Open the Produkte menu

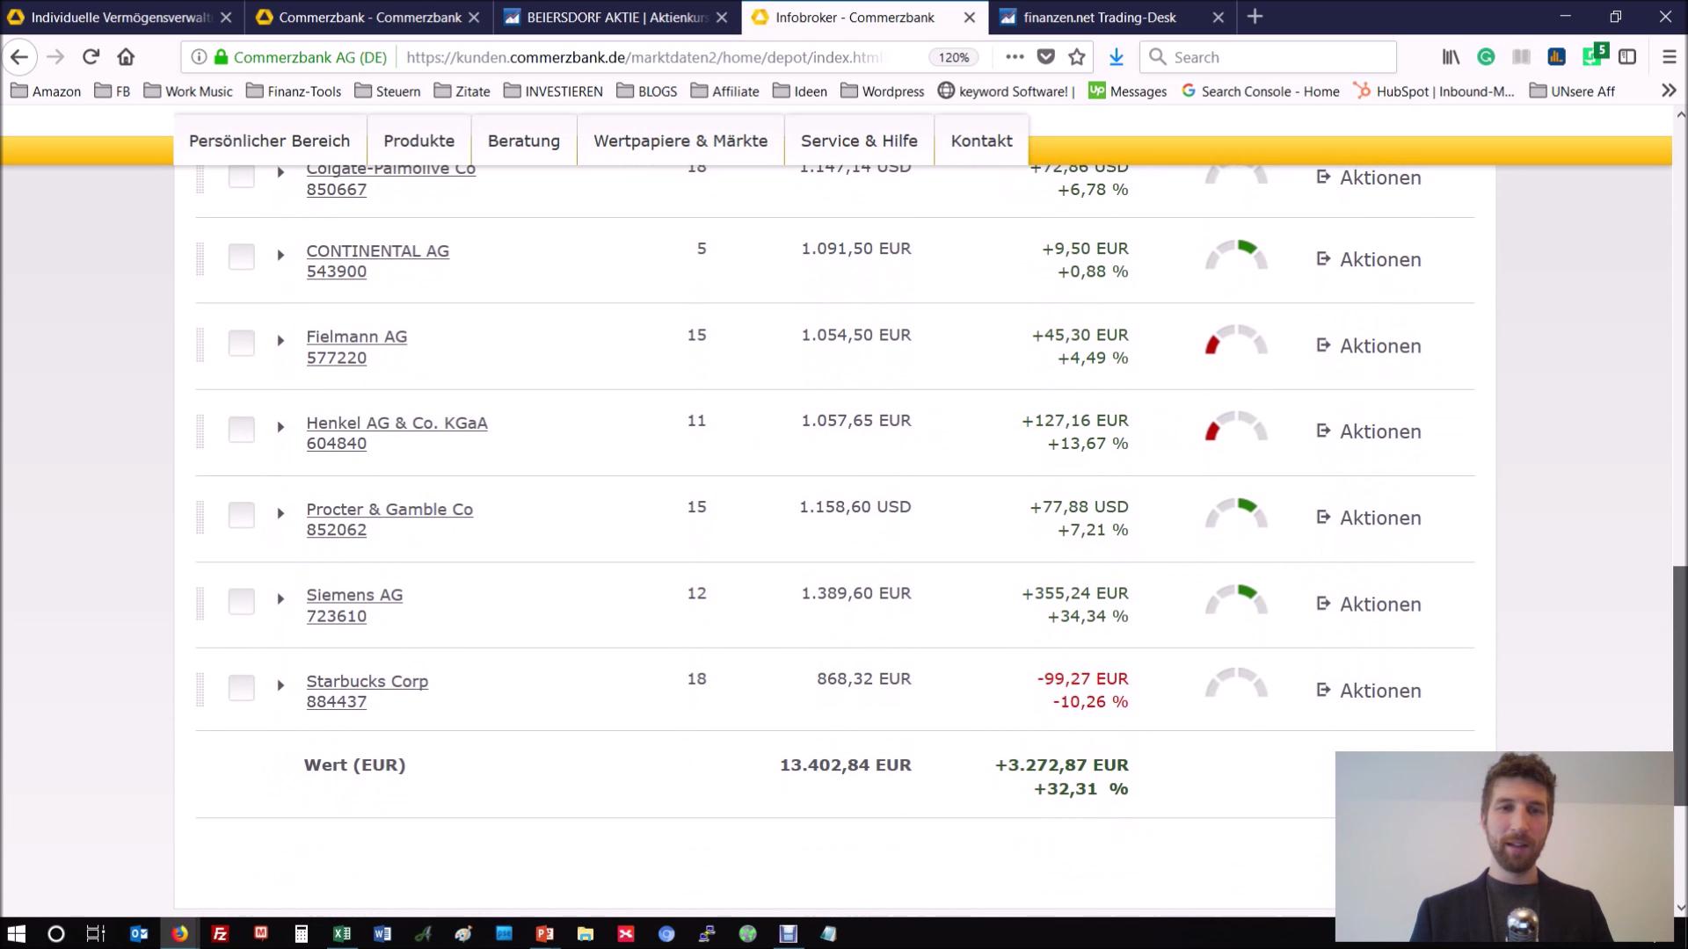pos(418,141)
